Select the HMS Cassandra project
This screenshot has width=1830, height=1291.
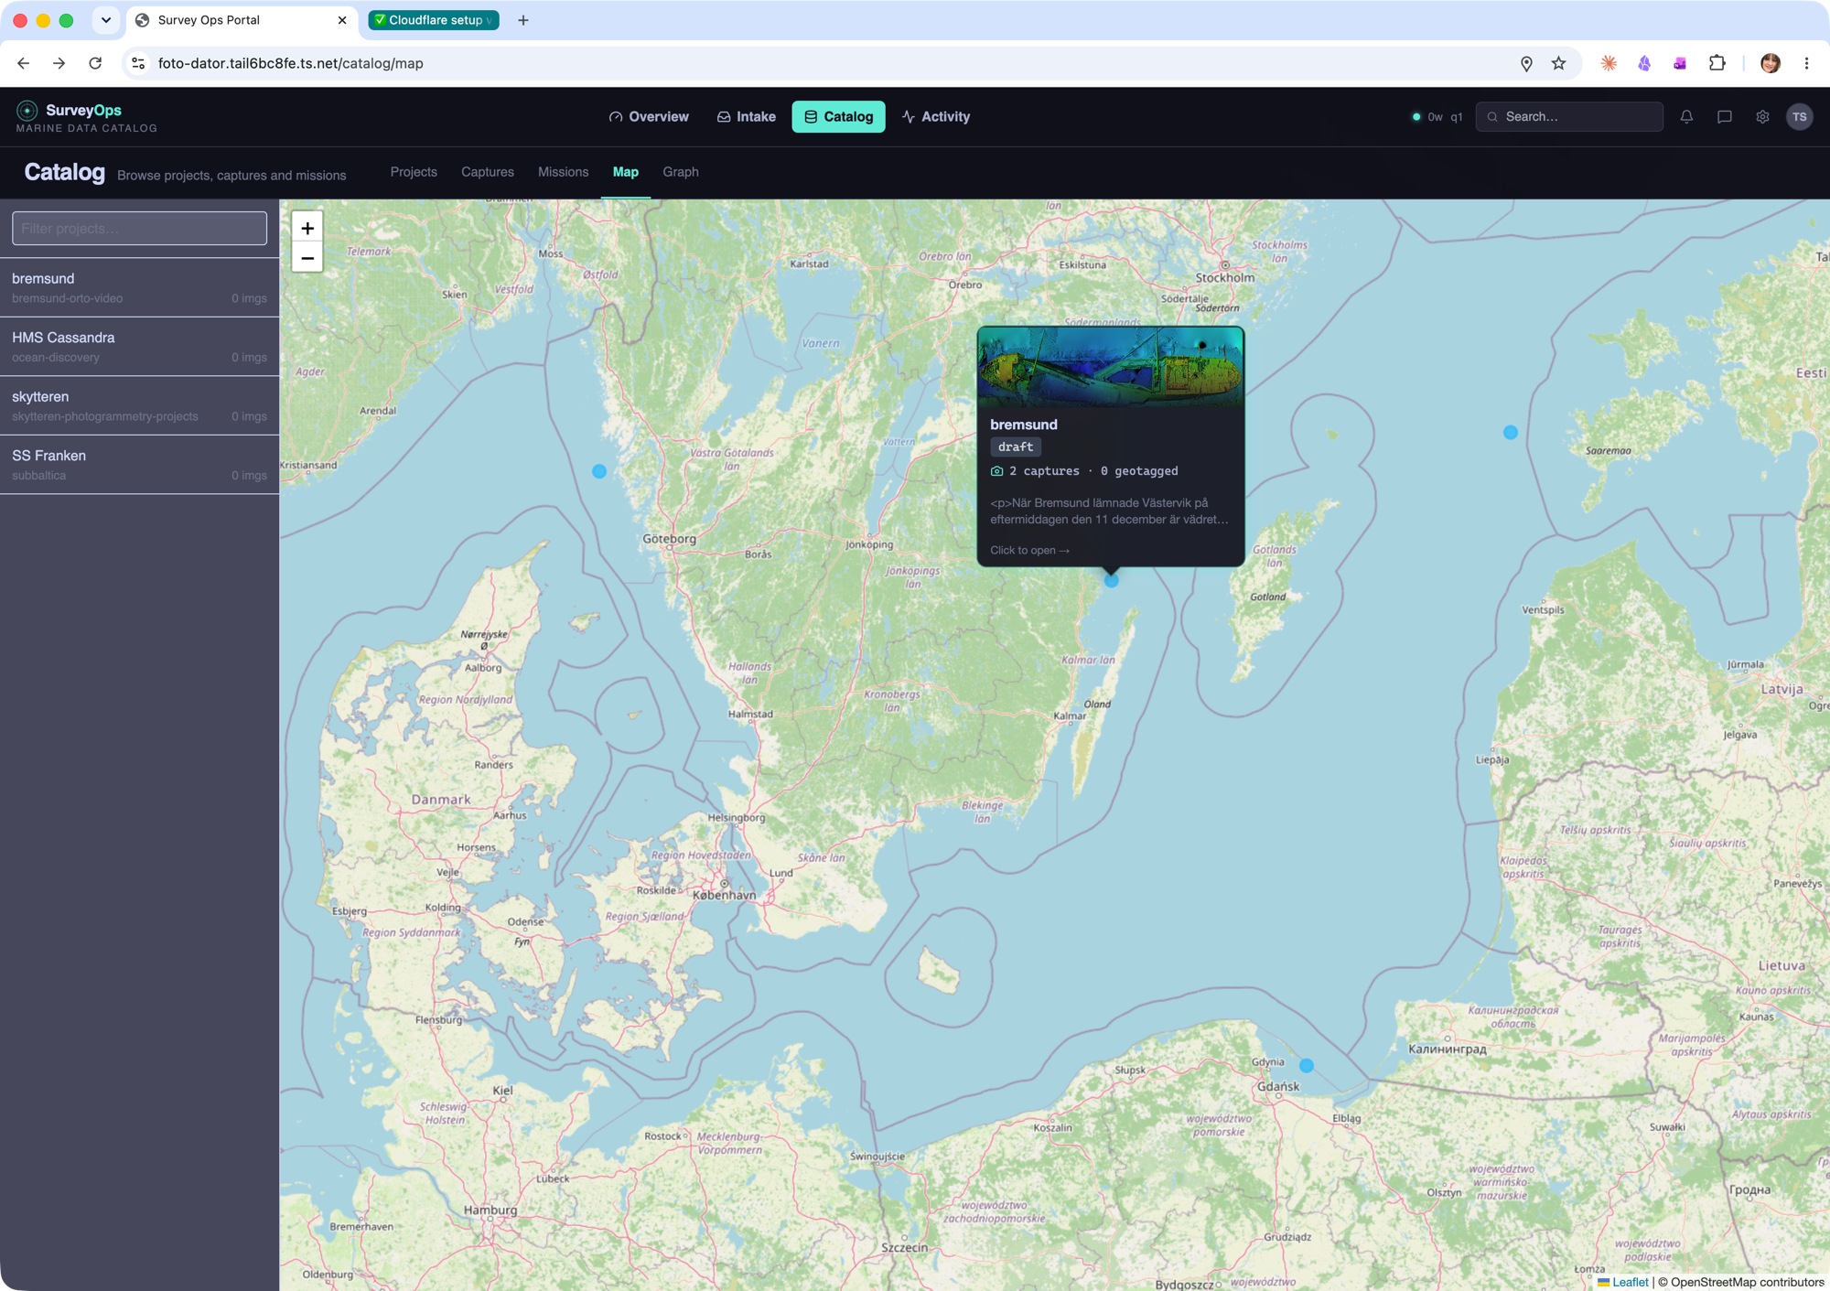pyautogui.click(x=139, y=347)
